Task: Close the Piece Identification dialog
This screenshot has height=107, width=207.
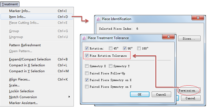Action: click(198, 18)
